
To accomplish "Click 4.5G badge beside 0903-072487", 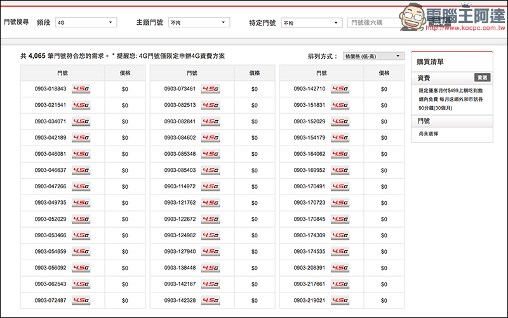I will click(81, 300).
